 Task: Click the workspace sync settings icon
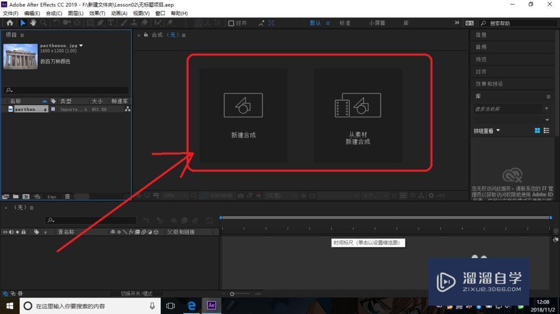coord(469,23)
